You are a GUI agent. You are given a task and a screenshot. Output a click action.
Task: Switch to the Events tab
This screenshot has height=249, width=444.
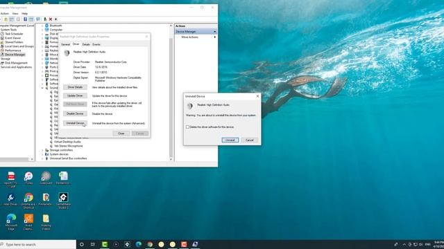(96, 44)
